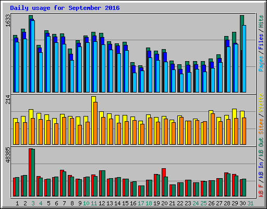Screen dimensions: 267x209
Task: Click the yellow visits bar for day 29
Action: 234,126
